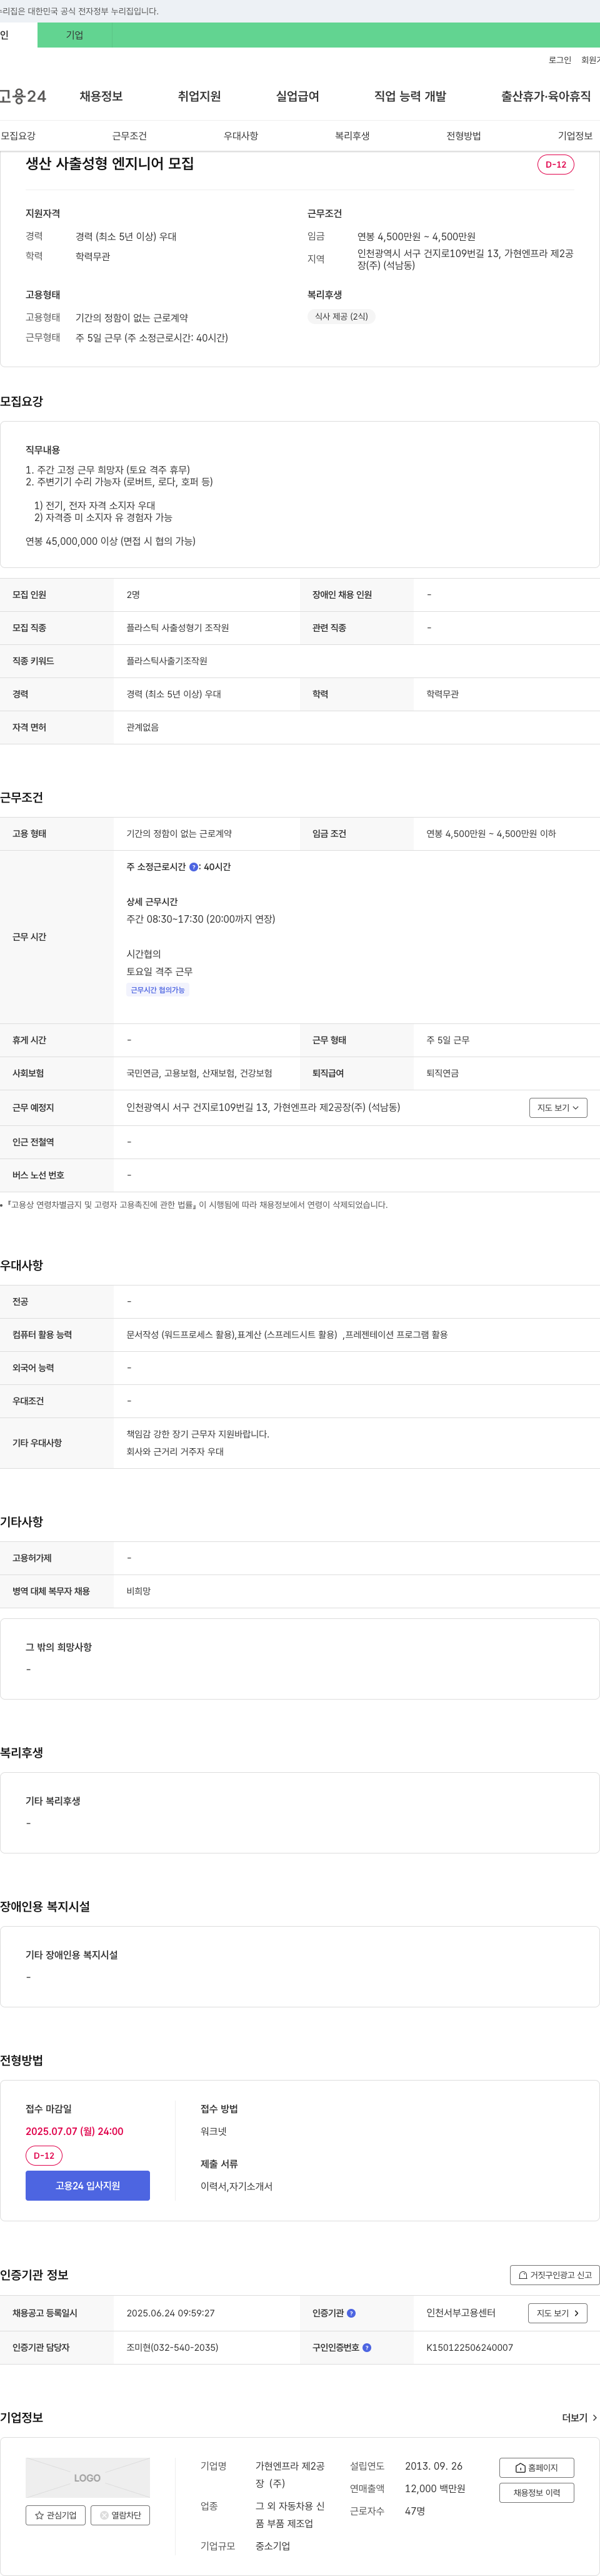Click 이력서,자기소개서 under 제출 서류

(x=237, y=2186)
